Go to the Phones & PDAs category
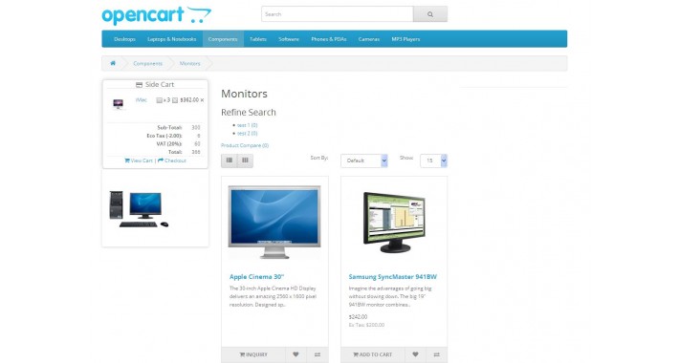The height and width of the screenshot is (363, 679). click(329, 39)
